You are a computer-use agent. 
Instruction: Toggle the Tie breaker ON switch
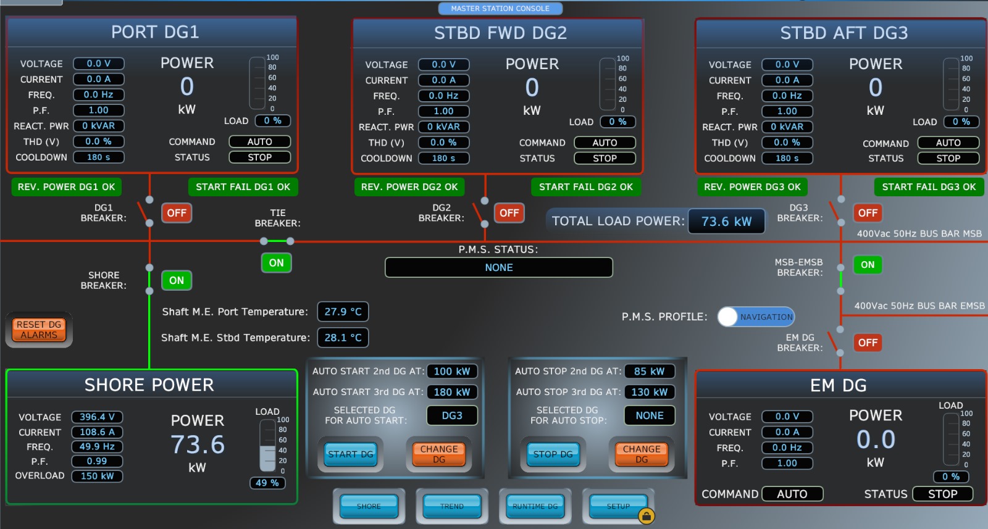point(276,263)
